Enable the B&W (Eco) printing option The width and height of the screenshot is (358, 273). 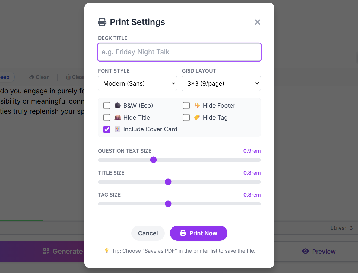pos(107,105)
